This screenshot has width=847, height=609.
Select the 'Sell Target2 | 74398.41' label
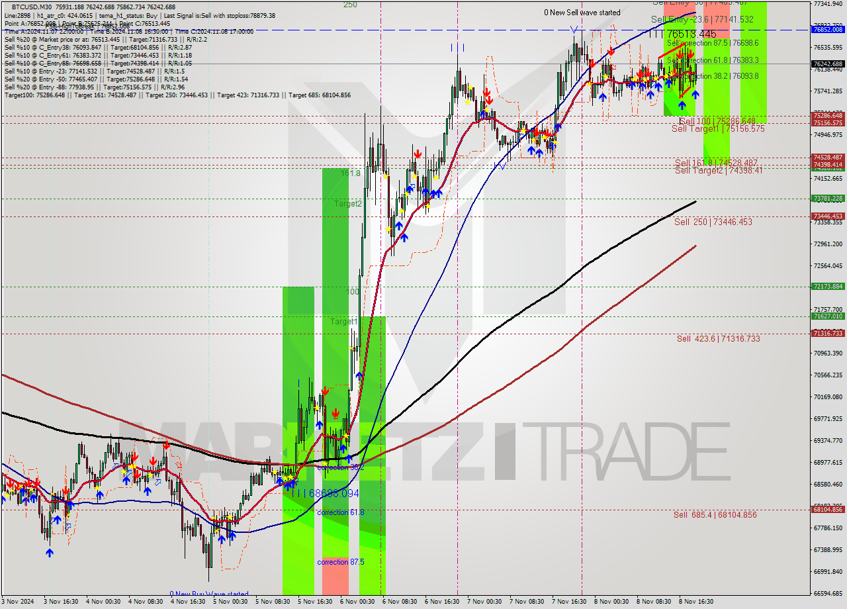click(x=719, y=171)
